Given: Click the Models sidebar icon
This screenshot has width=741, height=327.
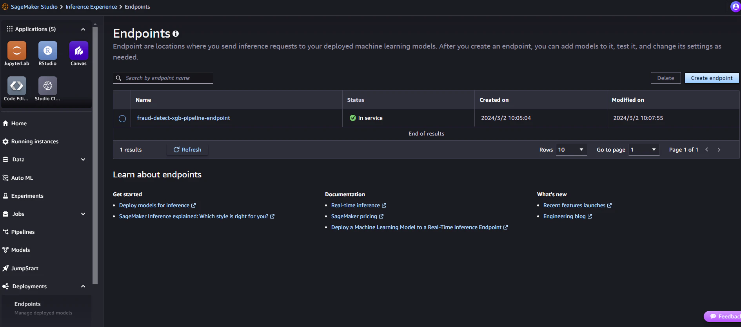Looking at the screenshot, I should click(x=5, y=250).
